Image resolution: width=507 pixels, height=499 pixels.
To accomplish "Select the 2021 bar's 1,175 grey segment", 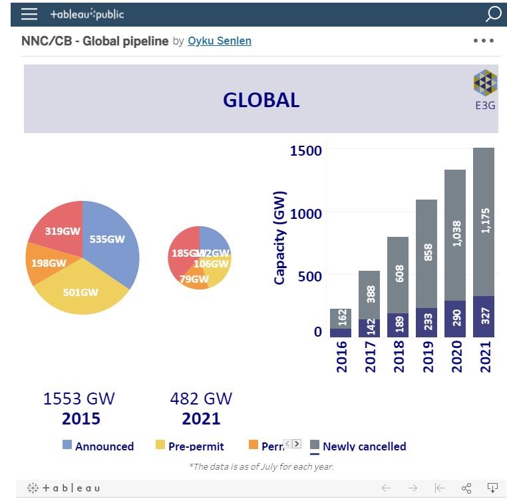I will coord(484,221).
